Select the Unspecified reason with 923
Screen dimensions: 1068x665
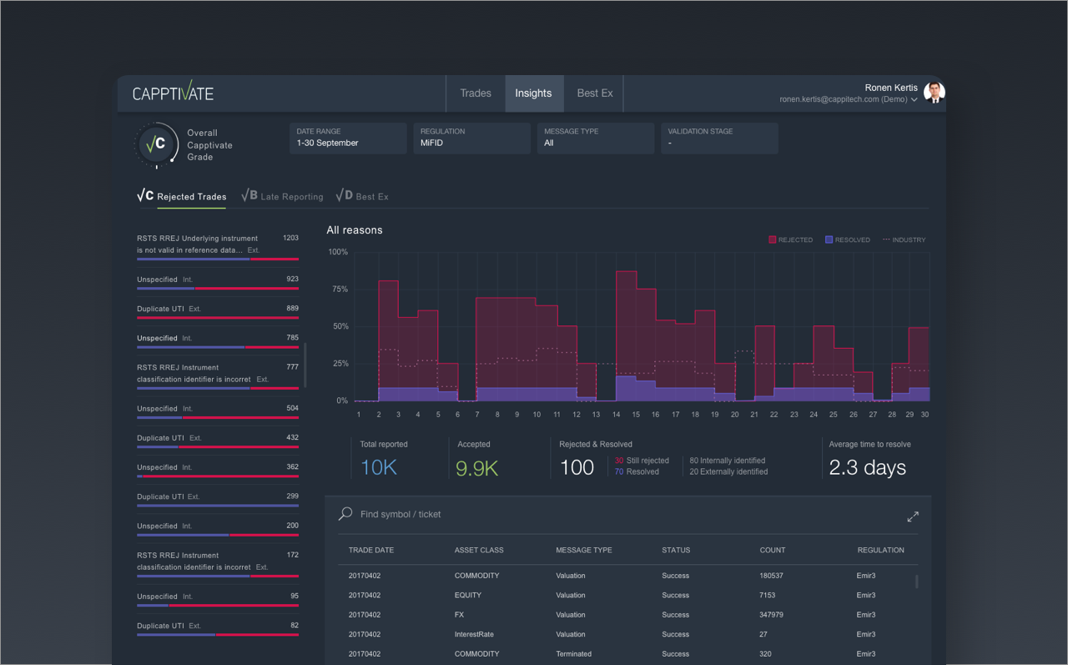tap(218, 283)
